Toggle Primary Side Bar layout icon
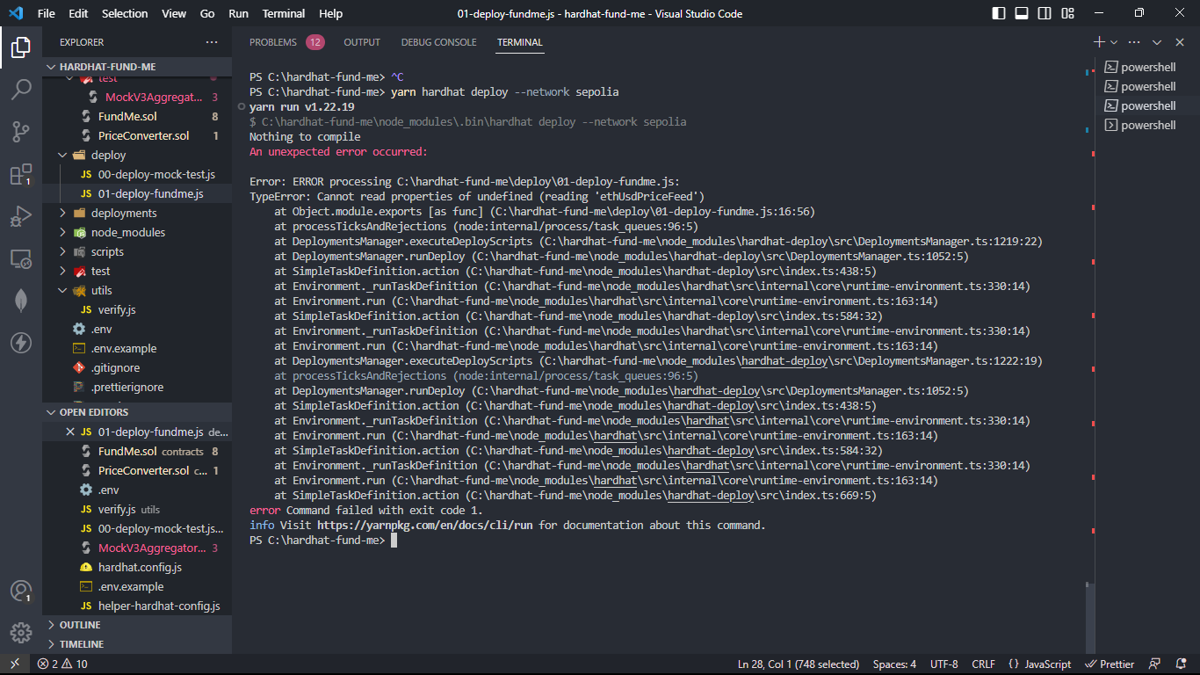The height and width of the screenshot is (675, 1200). 999,13
